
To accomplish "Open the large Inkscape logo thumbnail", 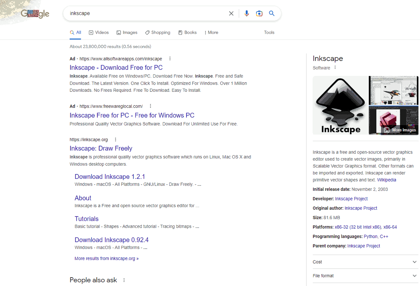I will click(x=340, y=105).
